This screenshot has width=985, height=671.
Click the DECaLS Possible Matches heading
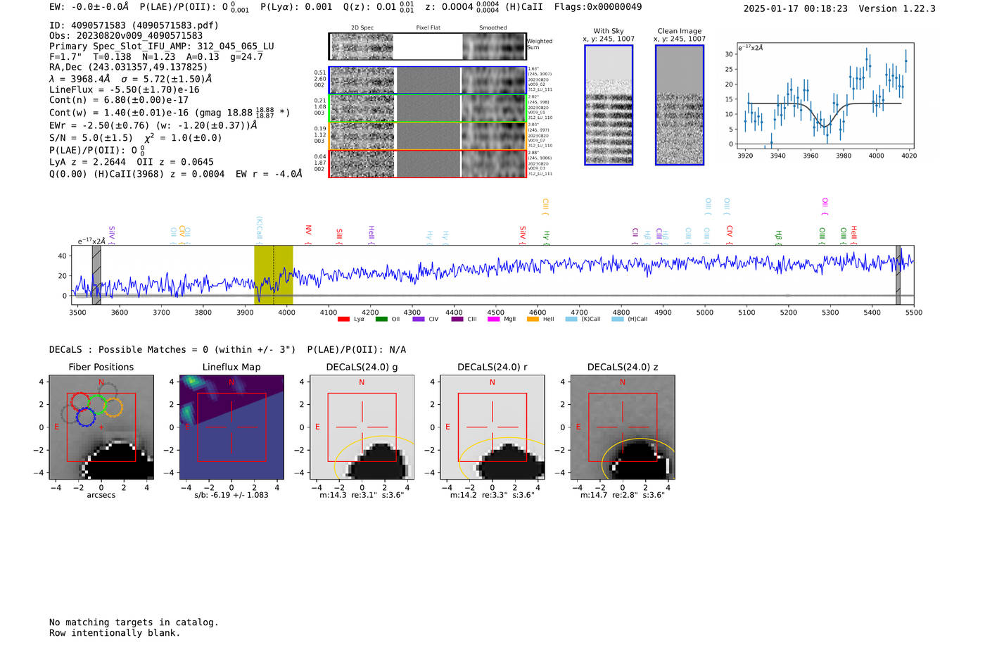pyautogui.click(x=172, y=350)
